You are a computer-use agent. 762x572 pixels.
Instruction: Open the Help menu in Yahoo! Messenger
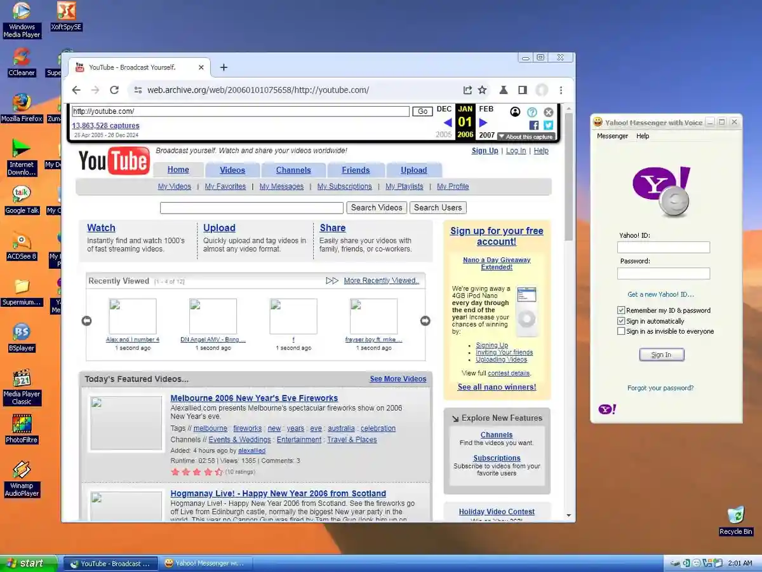click(643, 136)
